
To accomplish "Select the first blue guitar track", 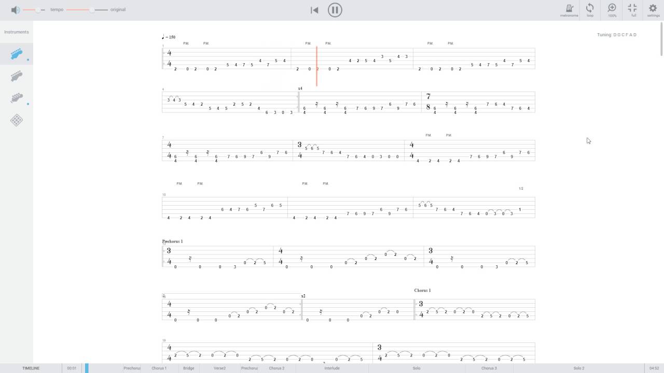I will [x=17, y=54].
